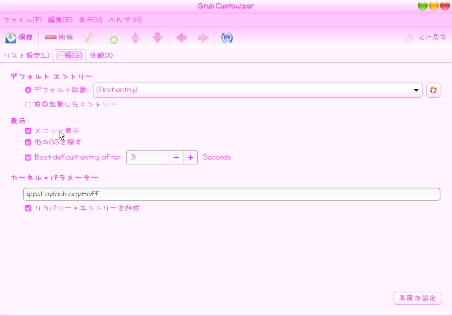Click the 削除 remove button
Screen dimensions: 452x316
59,38
